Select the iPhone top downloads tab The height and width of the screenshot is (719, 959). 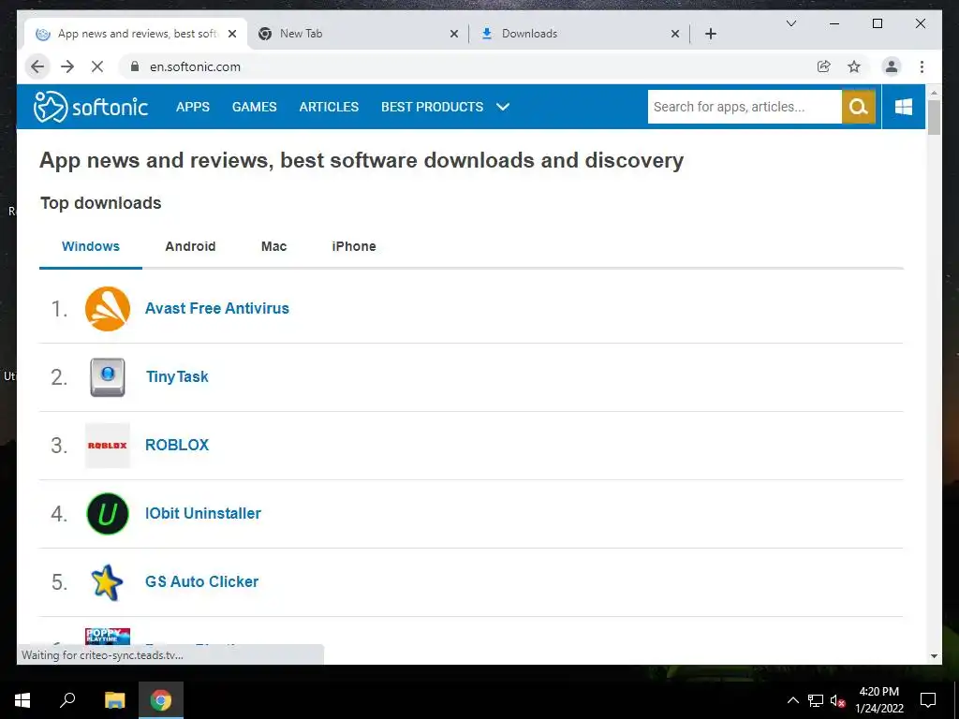click(353, 246)
